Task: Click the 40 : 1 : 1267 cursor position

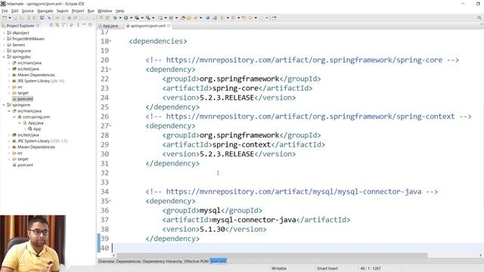Action: pyautogui.click(x=370, y=268)
